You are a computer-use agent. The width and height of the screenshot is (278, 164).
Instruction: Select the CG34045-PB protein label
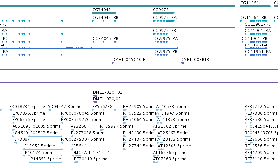(106, 39)
